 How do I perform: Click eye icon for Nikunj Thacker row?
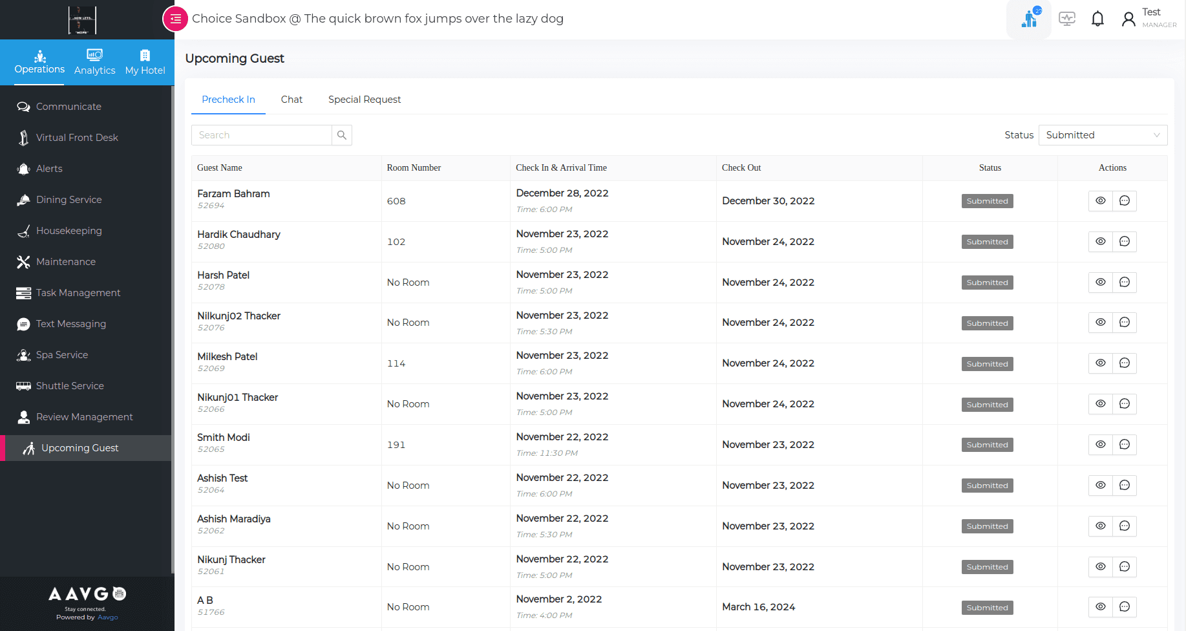(1101, 567)
